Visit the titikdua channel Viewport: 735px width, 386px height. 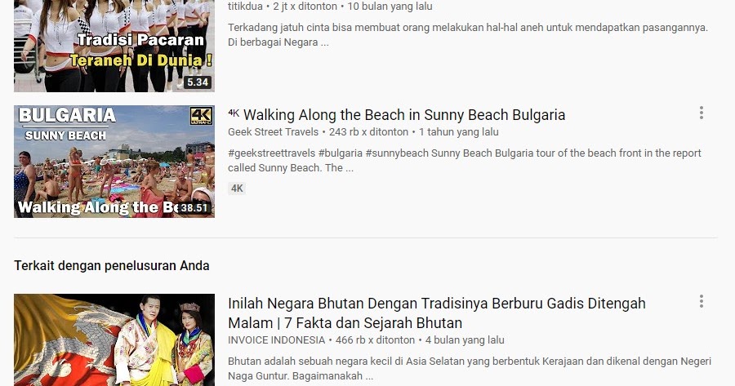pos(245,7)
